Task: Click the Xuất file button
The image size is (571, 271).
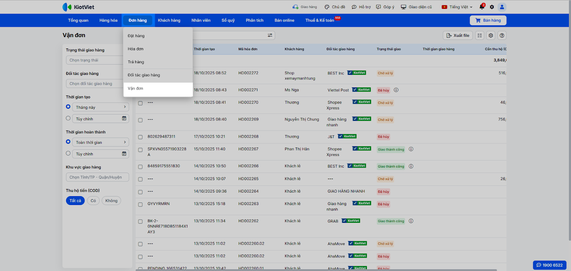Action: point(458,35)
